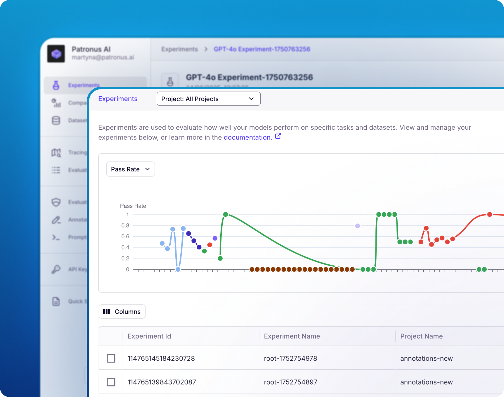Viewport: 504px width, 397px height.
Task: Open Experiments flask icon in background sidebar
Action: click(56, 85)
